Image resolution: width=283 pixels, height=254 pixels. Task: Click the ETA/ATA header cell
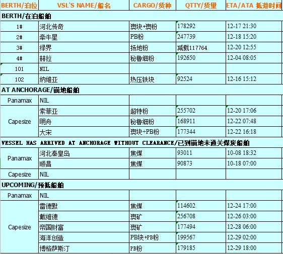tap(254, 5)
